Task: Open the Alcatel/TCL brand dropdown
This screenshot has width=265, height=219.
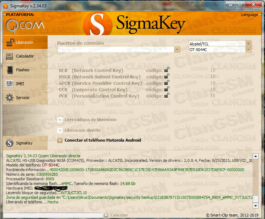Action: pyautogui.click(x=248, y=44)
